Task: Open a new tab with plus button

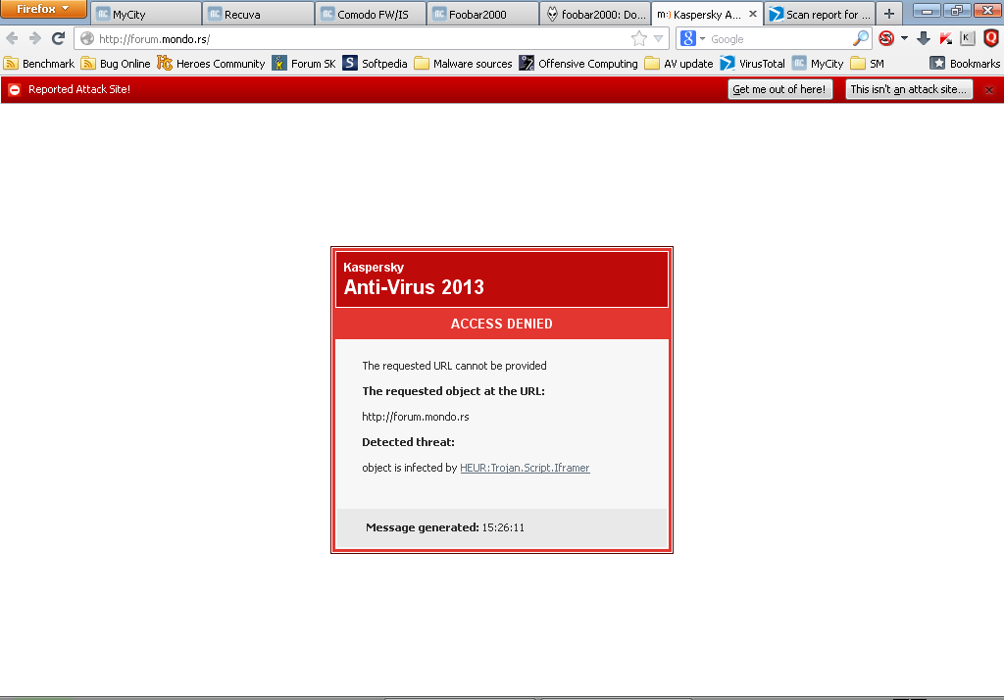Action: click(x=888, y=14)
